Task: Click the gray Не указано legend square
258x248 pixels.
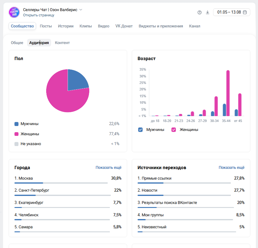Action: (x=16, y=144)
